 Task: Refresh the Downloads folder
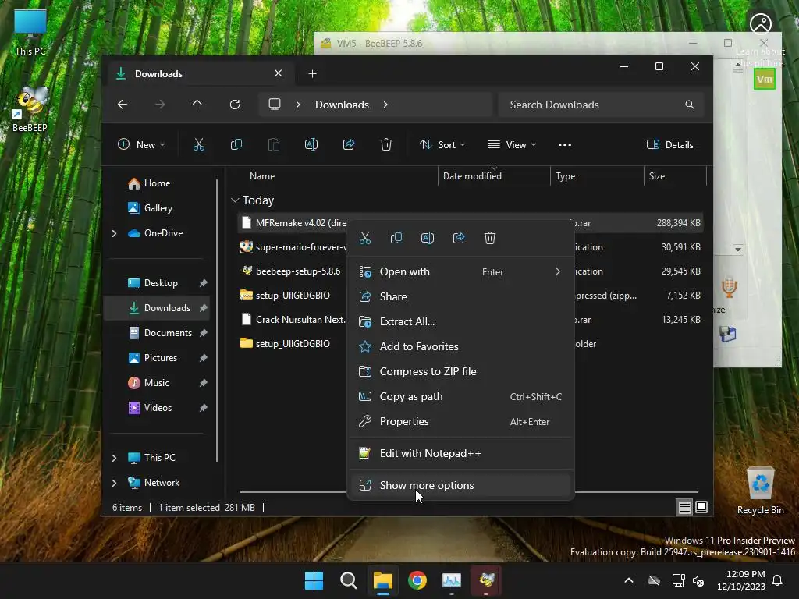pyautogui.click(x=234, y=105)
